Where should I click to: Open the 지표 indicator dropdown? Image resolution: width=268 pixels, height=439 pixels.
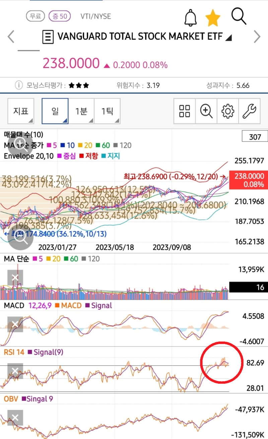(x=21, y=111)
